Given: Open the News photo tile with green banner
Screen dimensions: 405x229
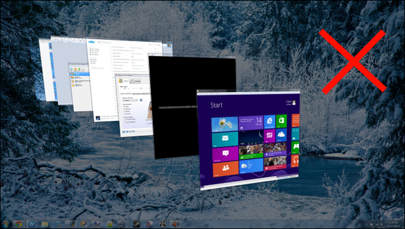Looking at the screenshot, I should point(251,152).
